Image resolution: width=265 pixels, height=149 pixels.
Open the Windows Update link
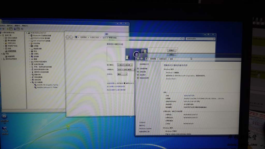pyautogui.click(x=145, y=129)
